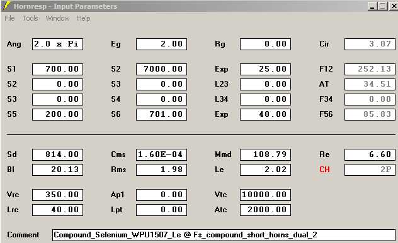
Task: Click the Comment text box
Action: pos(224,235)
